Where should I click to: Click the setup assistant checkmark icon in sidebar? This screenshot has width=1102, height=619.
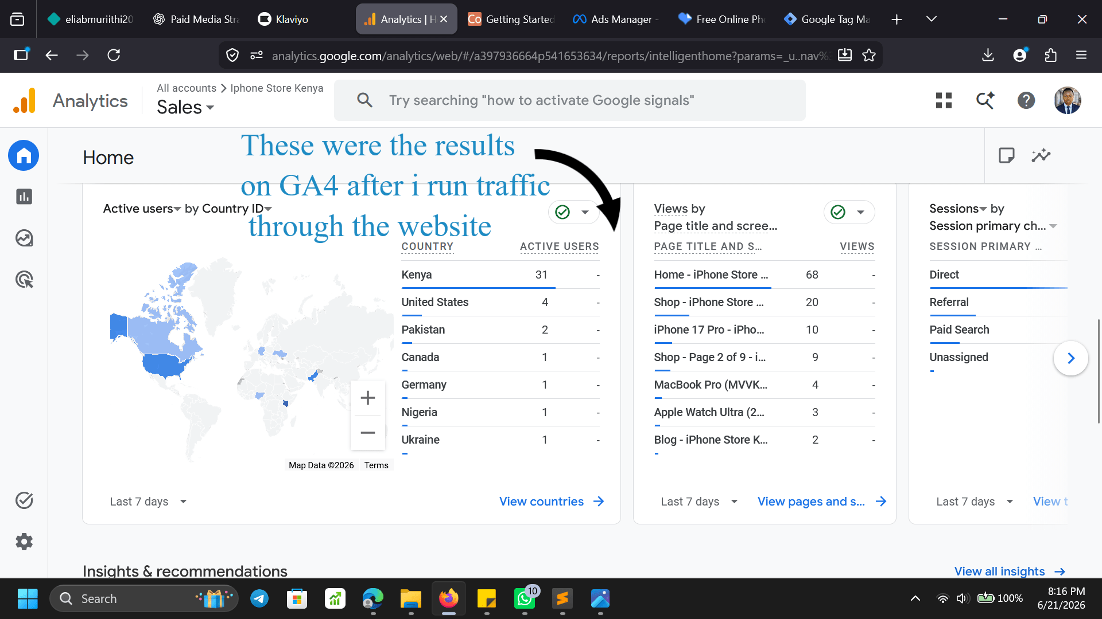click(x=24, y=500)
